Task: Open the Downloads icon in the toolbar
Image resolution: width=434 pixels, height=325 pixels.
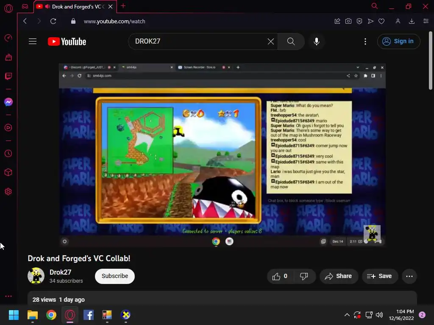Action: tap(412, 21)
